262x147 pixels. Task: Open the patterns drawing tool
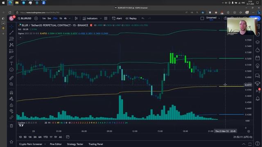pyautogui.click(x=11, y=45)
